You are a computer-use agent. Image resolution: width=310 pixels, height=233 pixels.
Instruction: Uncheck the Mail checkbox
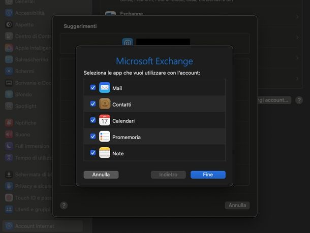point(93,88)
